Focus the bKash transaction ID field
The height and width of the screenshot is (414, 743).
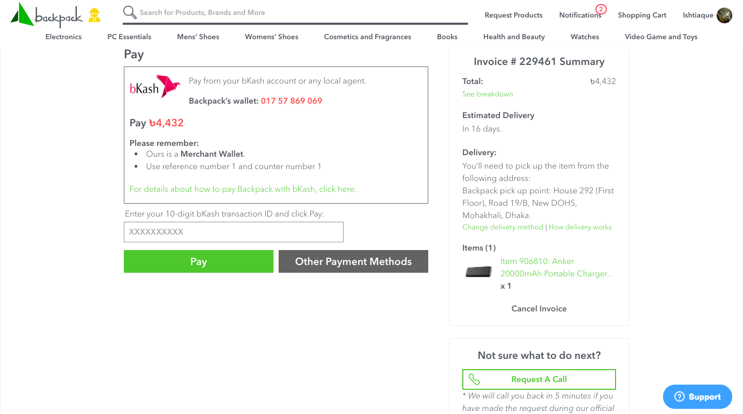pyautogui.click(x=234, y=232)
